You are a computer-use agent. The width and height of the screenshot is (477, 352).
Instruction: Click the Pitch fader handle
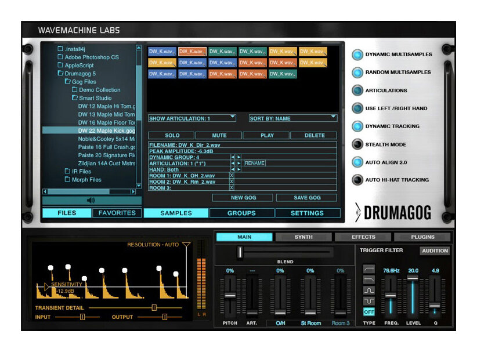pyautogui.click(x=230, y=296)
